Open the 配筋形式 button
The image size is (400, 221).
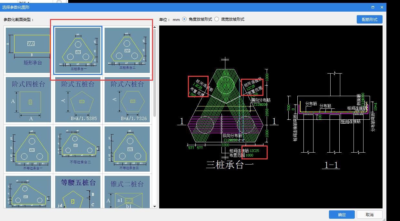(x=370, y=19)
